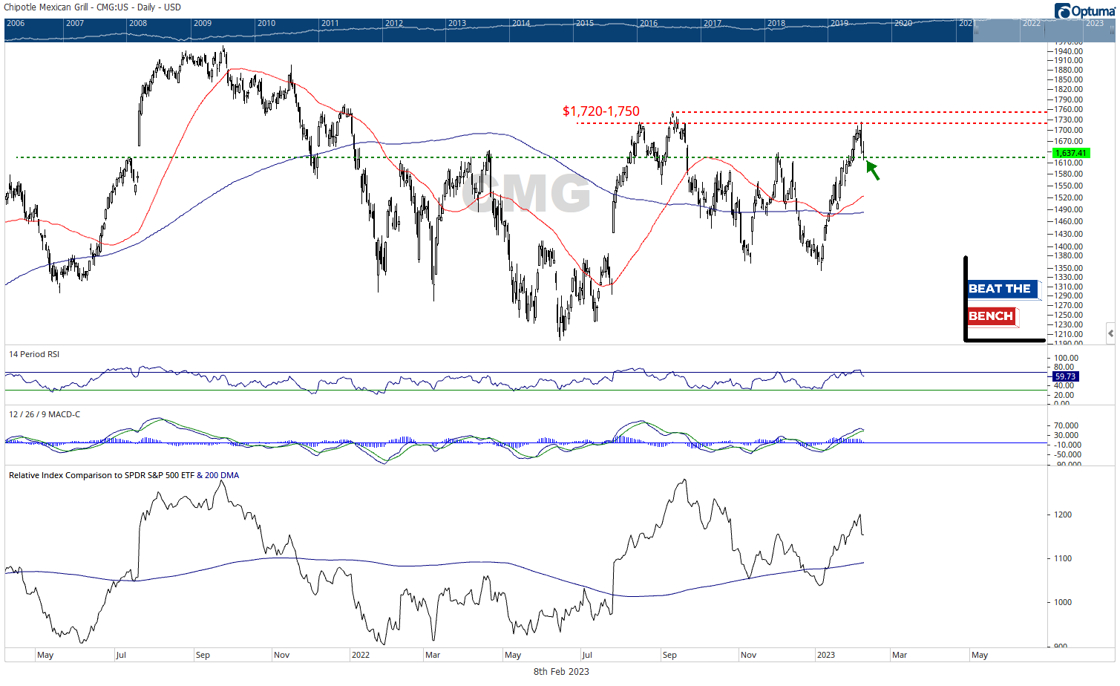Click the 1210.00 price scale label
The width and height of the screenshot is (1120, 686).
(1070, 334)
